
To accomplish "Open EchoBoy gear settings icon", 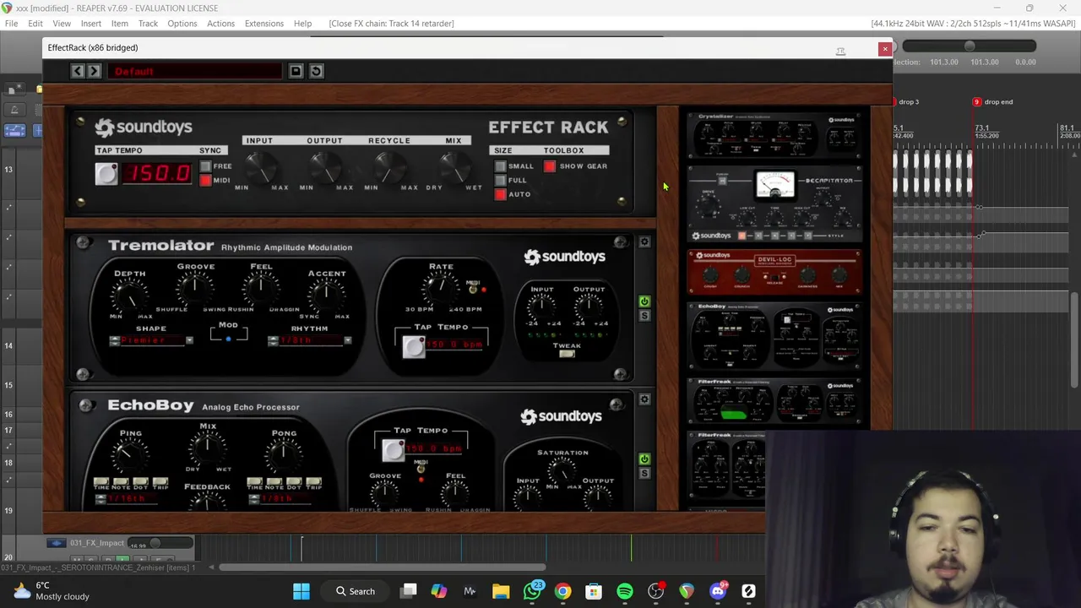I will click(644, 399).
